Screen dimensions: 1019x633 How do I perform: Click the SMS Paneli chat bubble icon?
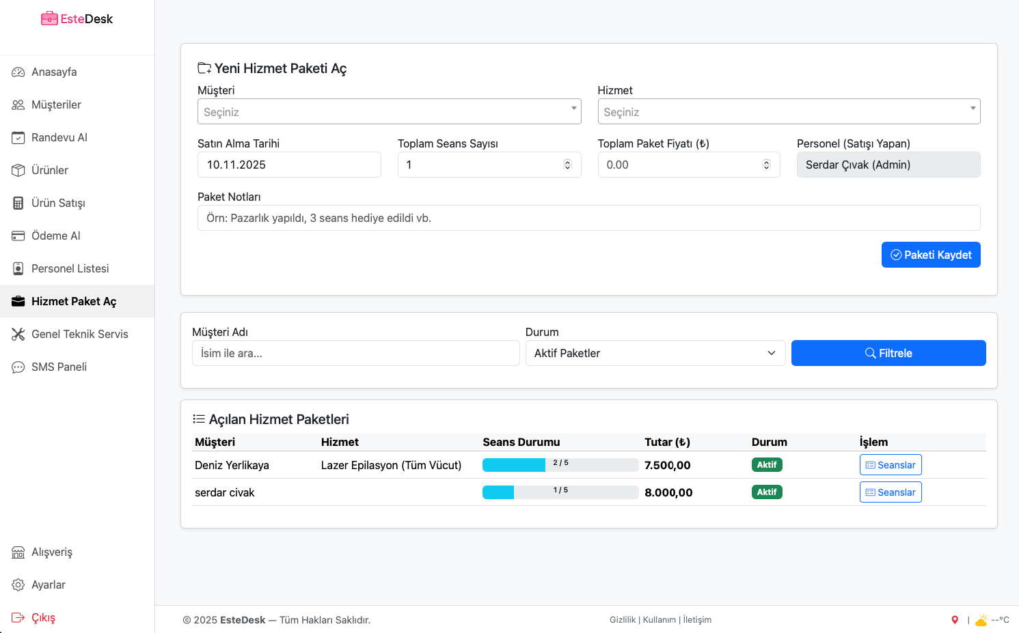pyautogui.click(x=18, y=367)
